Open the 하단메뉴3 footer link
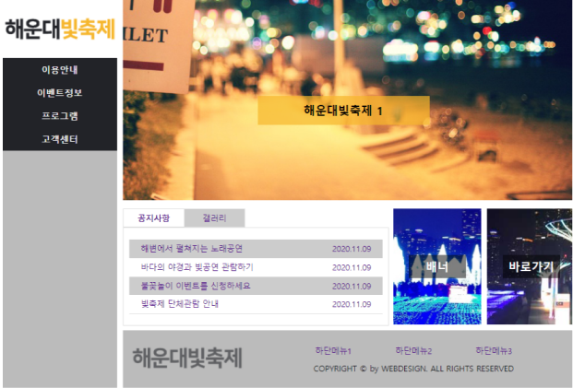The height and width of the screenshot is (388, 573). [494, 351]
